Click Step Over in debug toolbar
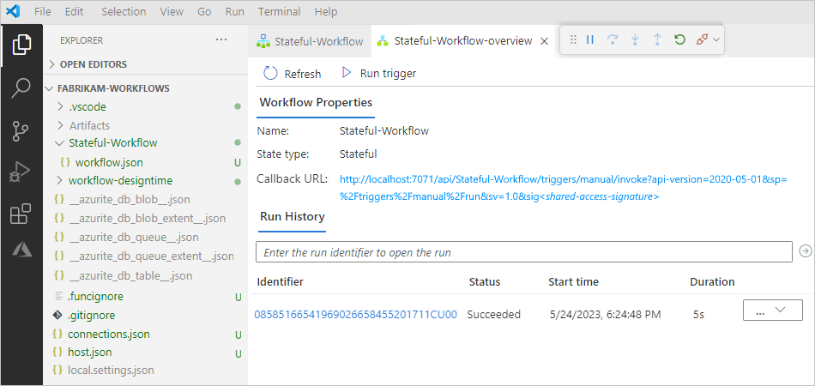The image size is (815, 386). [x=613, y=39]
